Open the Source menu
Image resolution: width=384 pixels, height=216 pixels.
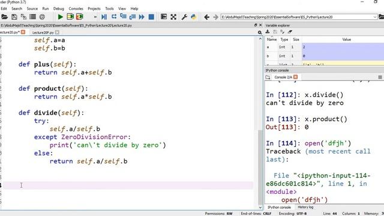pyautogui.click(x=32, y=8)
